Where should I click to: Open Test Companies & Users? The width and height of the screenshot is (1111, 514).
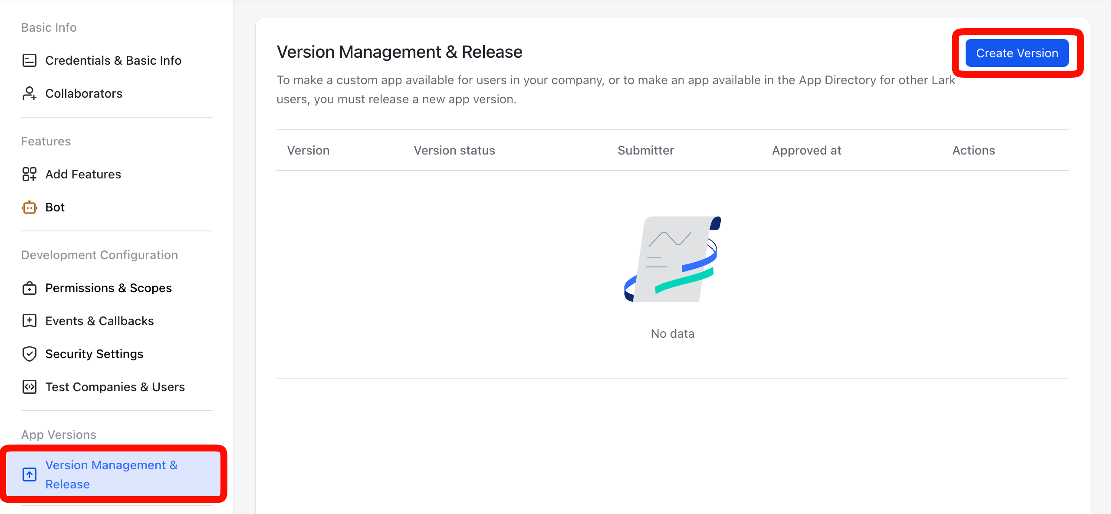coord(115,387)
